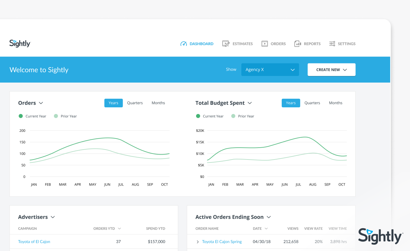The height and width of the screenshot is (251, 410).
Task: Switch Orders chart to Months
Action: (158, 103)
